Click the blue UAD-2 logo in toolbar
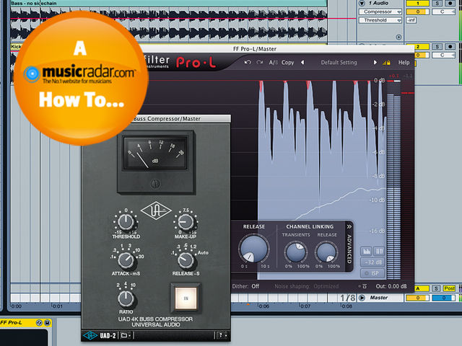 tap(90, 335)
